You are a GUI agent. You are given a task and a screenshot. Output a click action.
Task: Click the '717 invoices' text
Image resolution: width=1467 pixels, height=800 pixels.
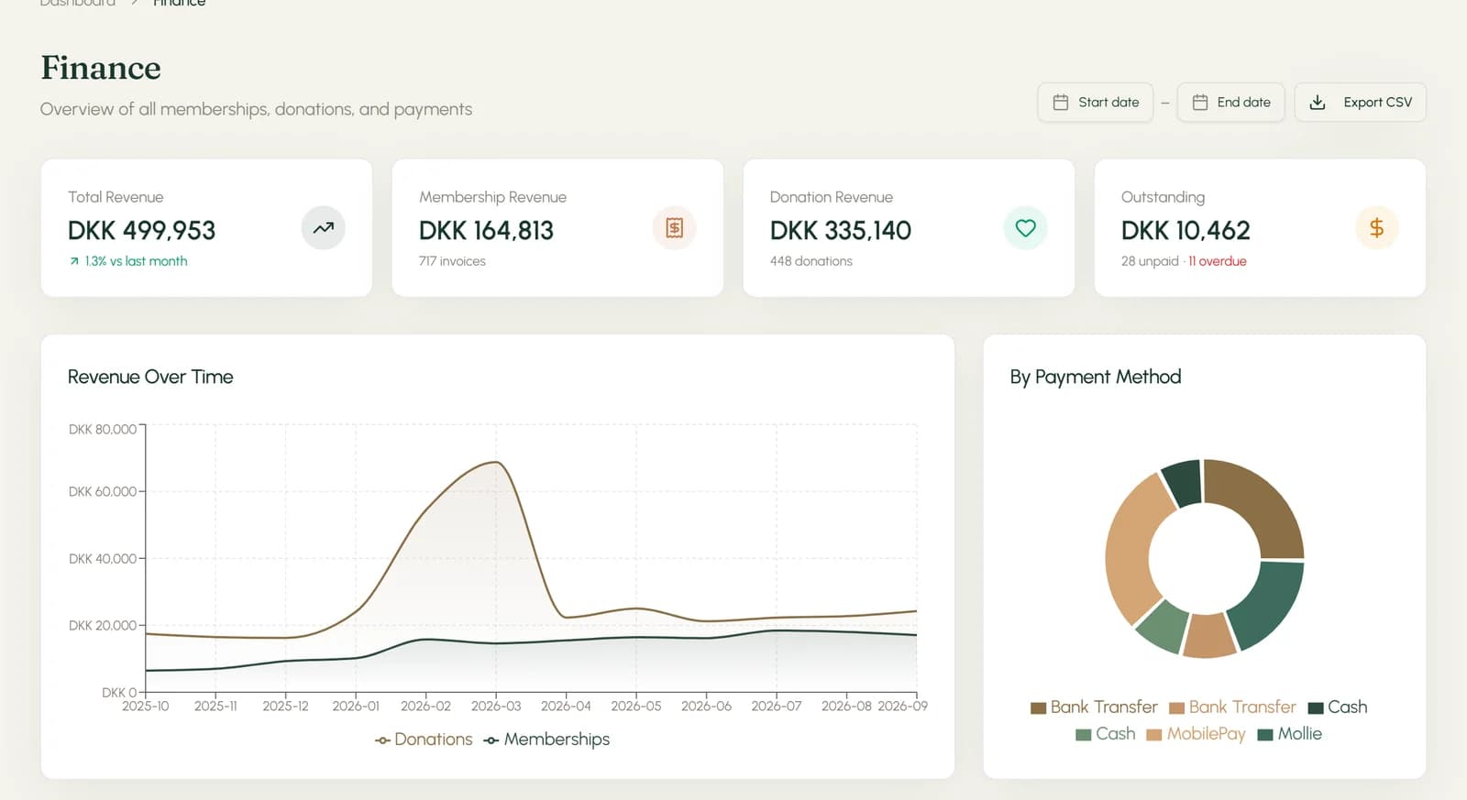(452, 261)
